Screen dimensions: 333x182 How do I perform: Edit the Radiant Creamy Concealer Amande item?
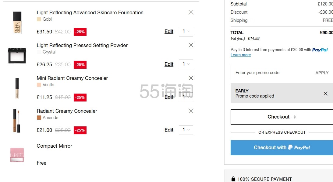[x=169, y=130]
